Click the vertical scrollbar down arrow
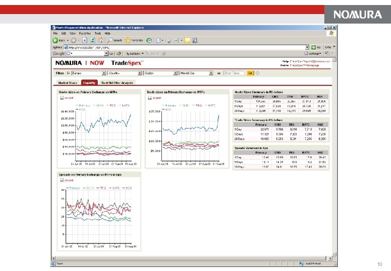 (334, 254)
